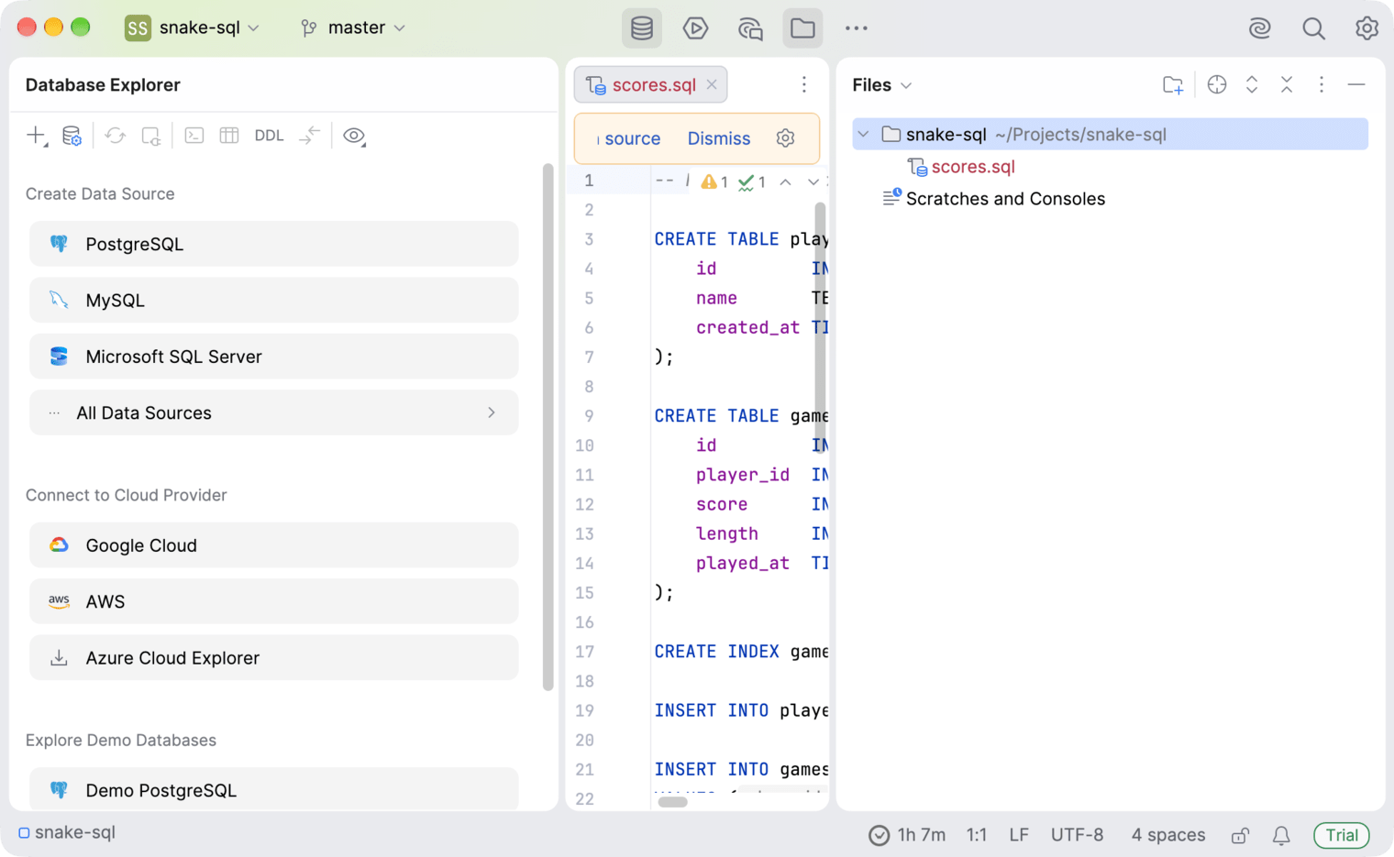1394x857 pixels.
Task: Toggle the Files tool window folder icon
Action: pyautogui.click(x=802, y=28)
